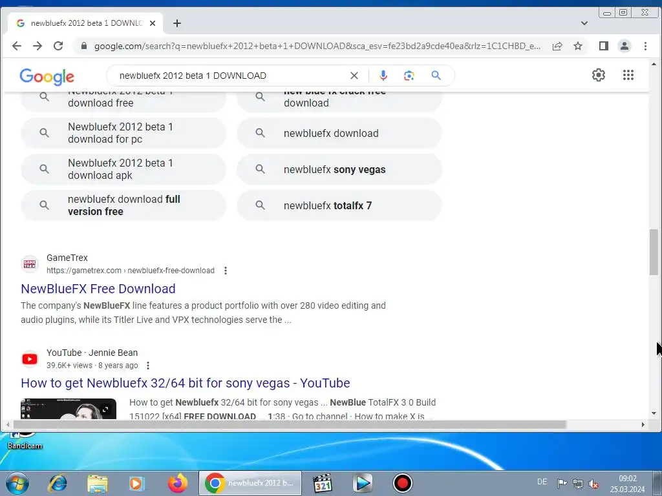Image resolution: width=662 pixels, height=496 pixels.
Task: Launch Firefox from taskbar
Action: 177,483
